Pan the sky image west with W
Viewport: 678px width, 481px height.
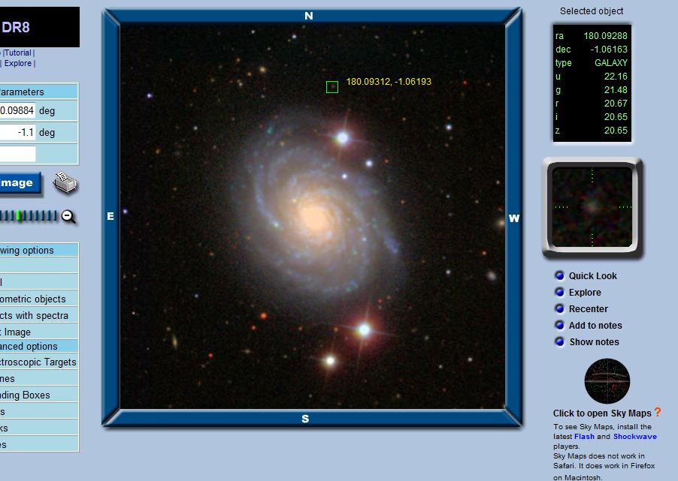point(513,218)
